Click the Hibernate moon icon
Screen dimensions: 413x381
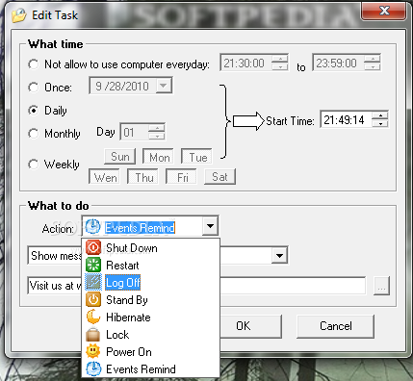tap(93, 317)
